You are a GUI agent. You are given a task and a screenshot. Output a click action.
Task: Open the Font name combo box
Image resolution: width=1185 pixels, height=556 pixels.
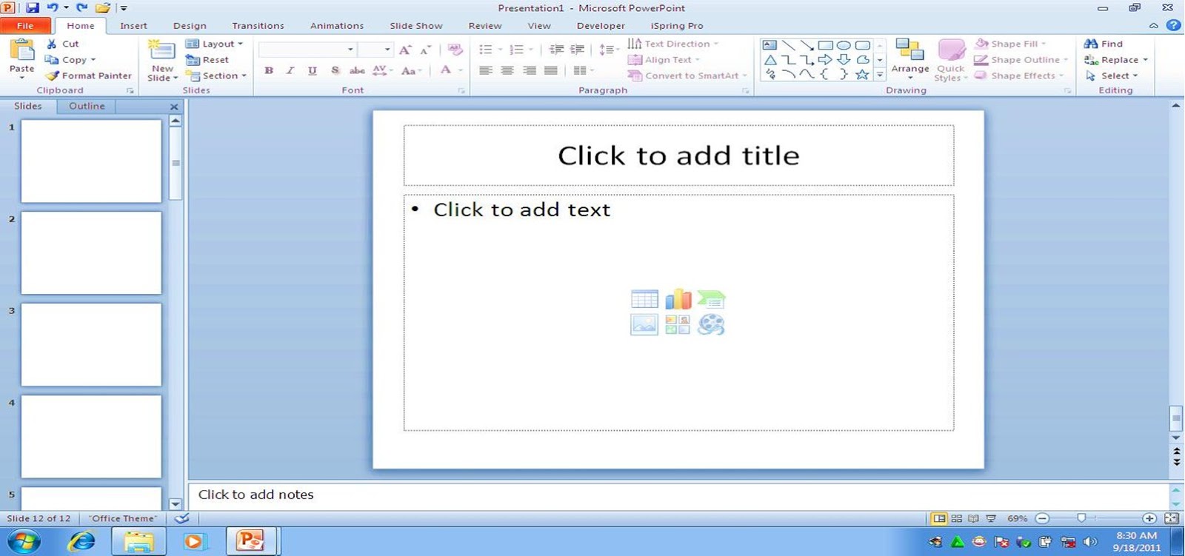(x=307, y=50)
